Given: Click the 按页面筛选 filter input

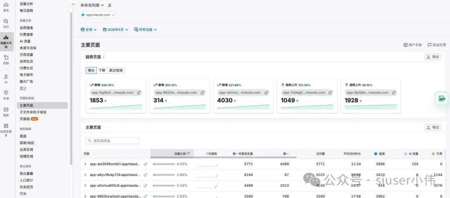Looking at the screenshot, I should 112,141.
